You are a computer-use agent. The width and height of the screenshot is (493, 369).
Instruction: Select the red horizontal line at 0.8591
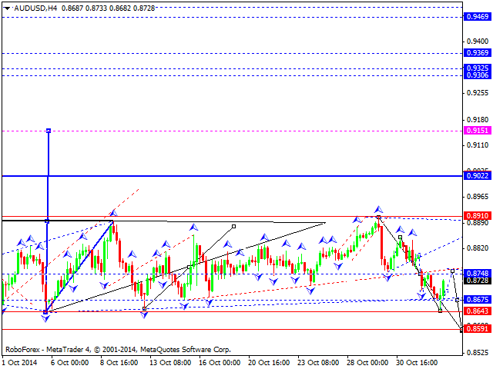coord(231,329)
